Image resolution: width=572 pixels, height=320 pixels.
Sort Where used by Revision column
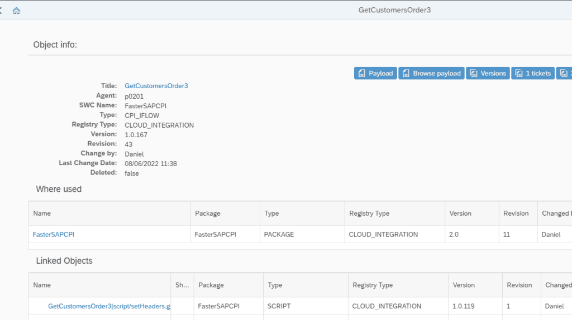(x=518, y=214)
